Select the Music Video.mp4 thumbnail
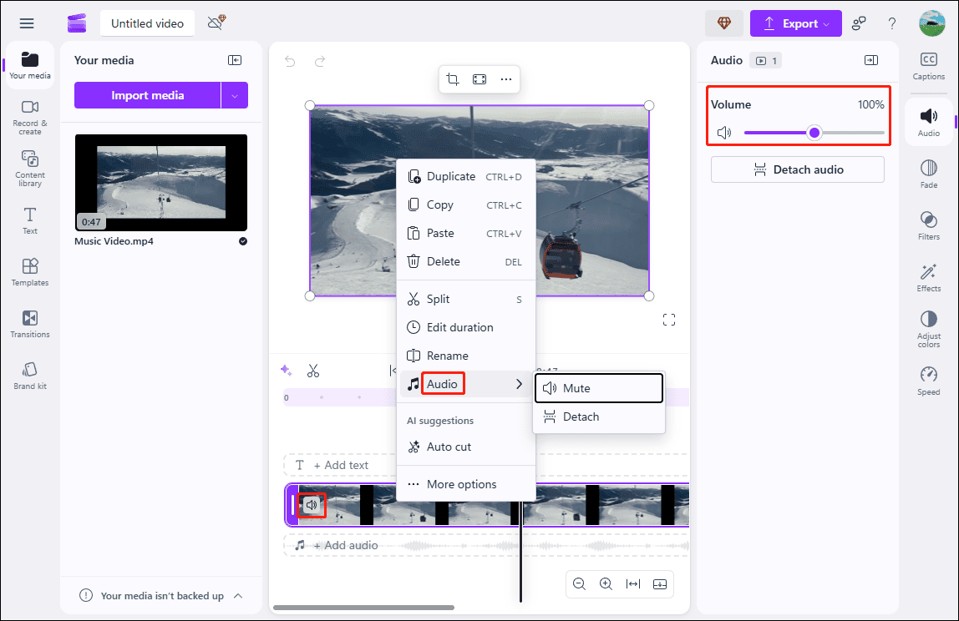959x621 pixels. coord(160,183)
